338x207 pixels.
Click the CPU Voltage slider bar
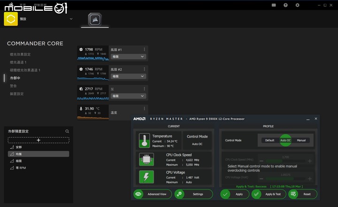pos(285,178)
